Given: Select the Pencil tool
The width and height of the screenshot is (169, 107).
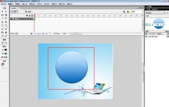Looking at the screenshot, I should click(2, 29).
